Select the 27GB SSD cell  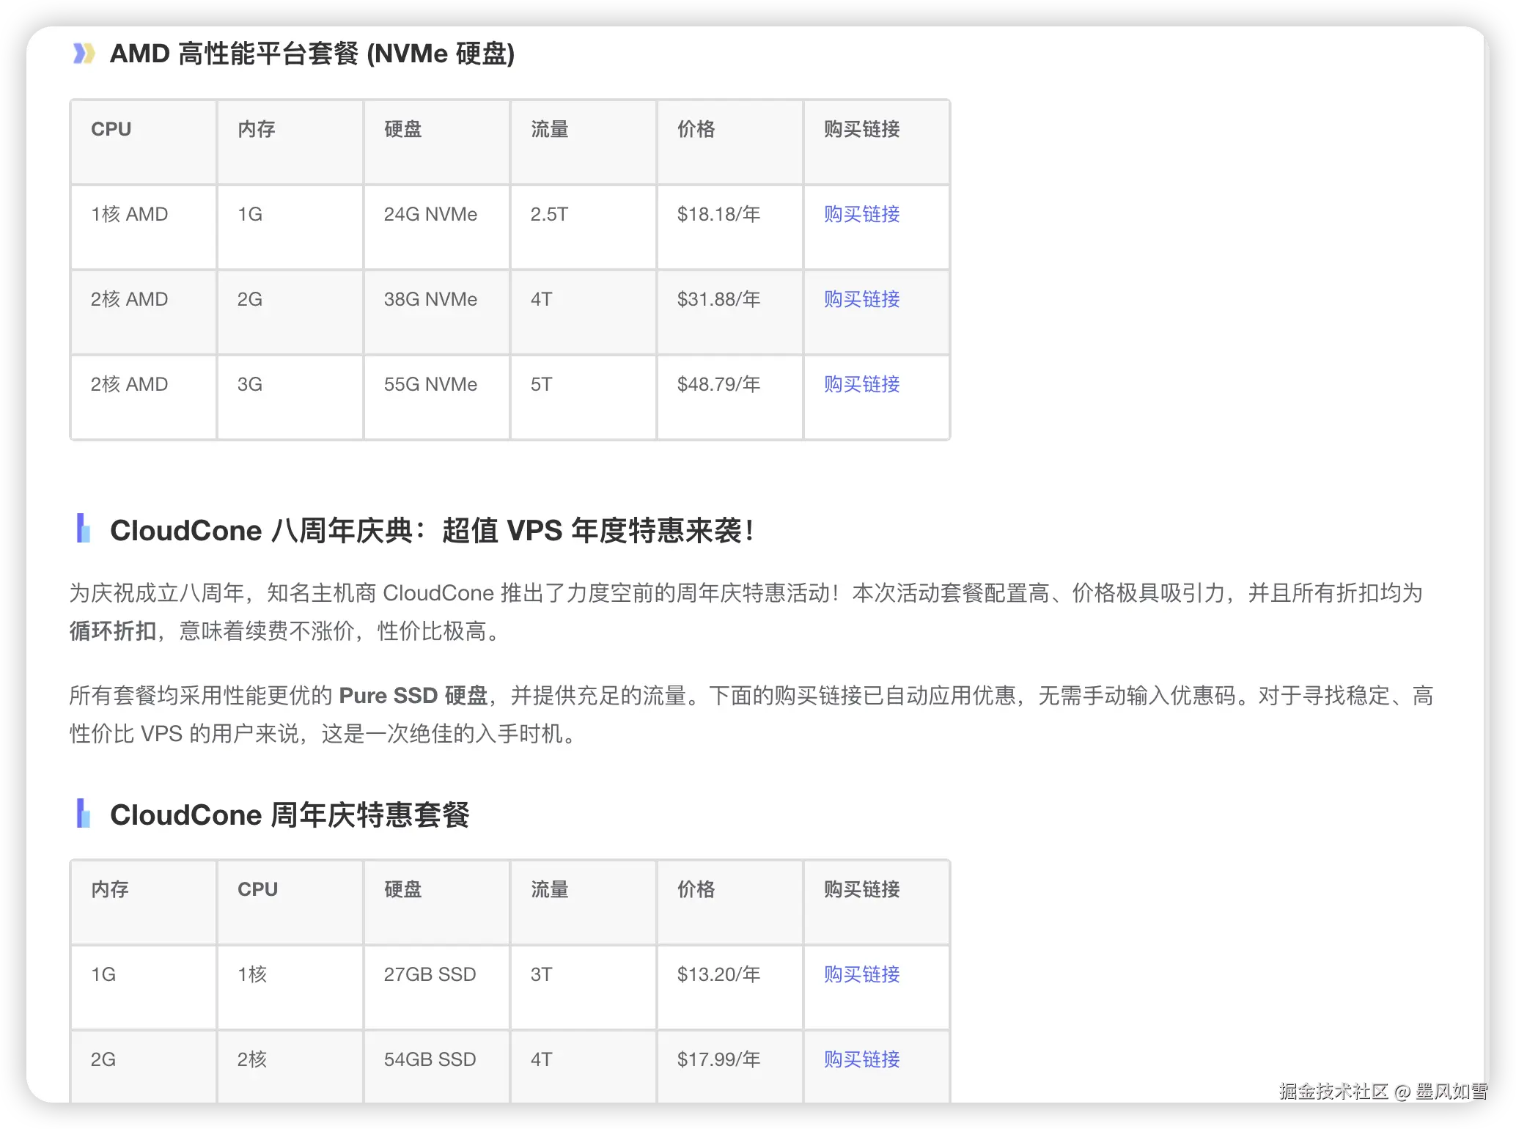pyautogui.click(x=437, y=988)
